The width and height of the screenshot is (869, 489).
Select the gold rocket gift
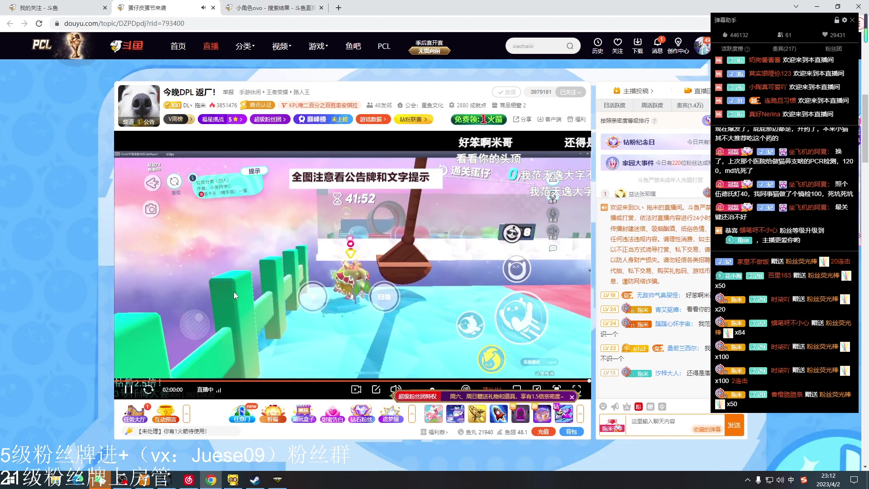coord(477,414)
